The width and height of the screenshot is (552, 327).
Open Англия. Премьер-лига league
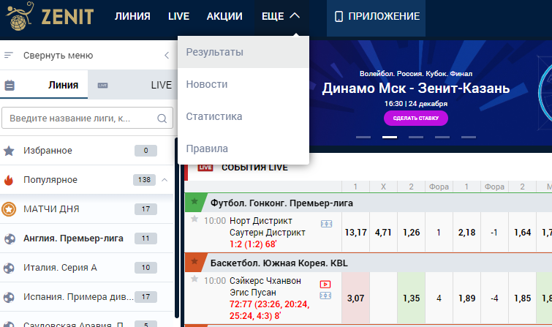(x=87, y=238)
